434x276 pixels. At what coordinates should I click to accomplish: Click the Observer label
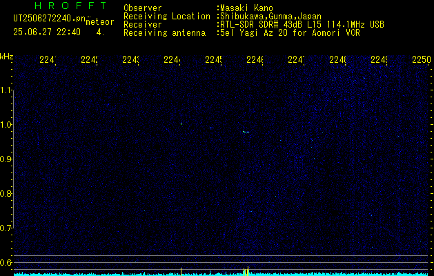(x=143, y=8)
